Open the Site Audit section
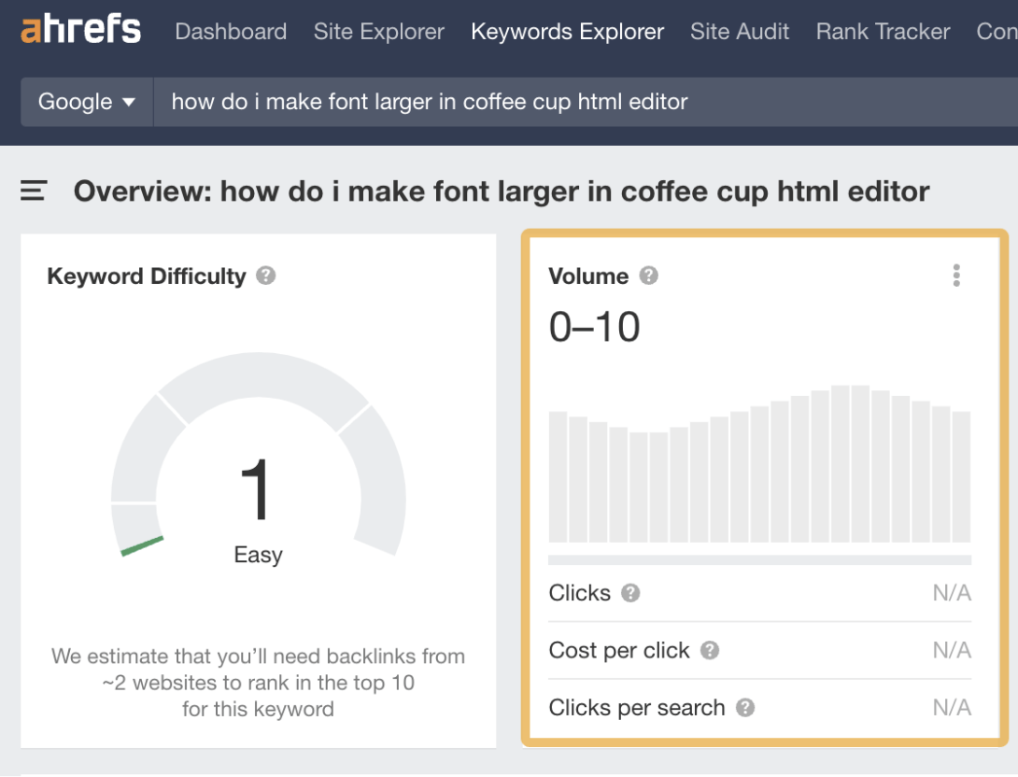This screenshot has height=777, width=1018. point(740,31)
